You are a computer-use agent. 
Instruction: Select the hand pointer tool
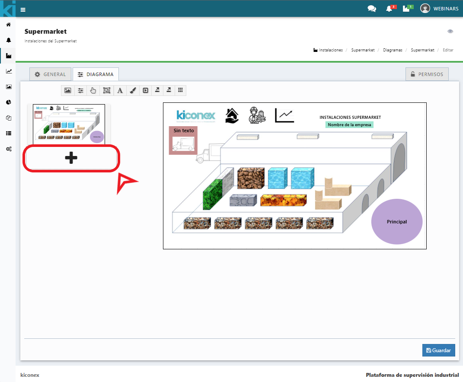tap(93, 90)
